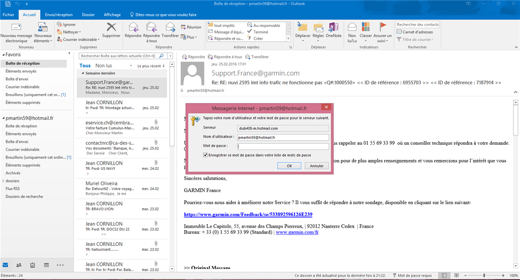Screen dimensions: 520x280
Task: Click the ribbon Répondre button
Action: click(133, 30)
